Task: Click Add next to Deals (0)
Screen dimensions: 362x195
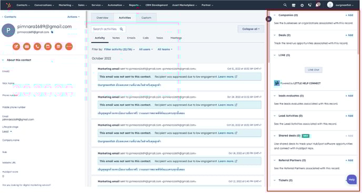Action: 349,35
